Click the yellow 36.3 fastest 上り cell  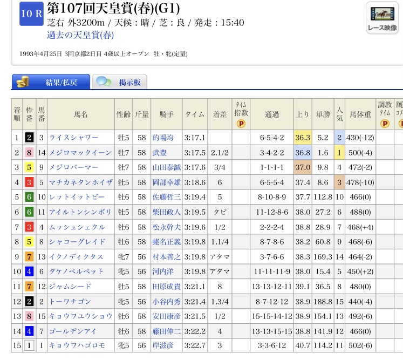pyautogui.click(x=303, y=138)
